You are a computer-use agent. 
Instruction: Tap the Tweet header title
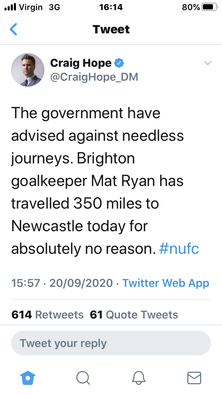[111, 29]
